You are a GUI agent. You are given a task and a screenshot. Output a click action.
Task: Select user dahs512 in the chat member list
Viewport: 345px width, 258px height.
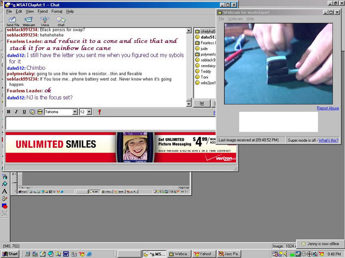pos(205,37)
